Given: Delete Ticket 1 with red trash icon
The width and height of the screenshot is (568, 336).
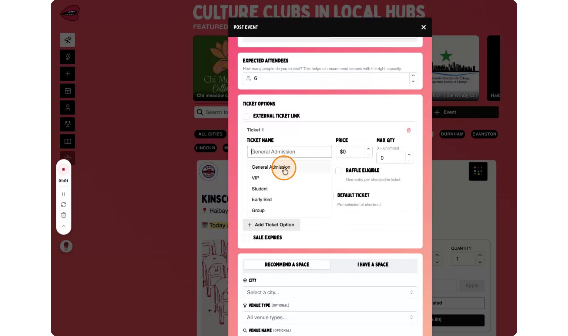Looking at the screenshot, I should pyautogui.click(x=409, y=130).
